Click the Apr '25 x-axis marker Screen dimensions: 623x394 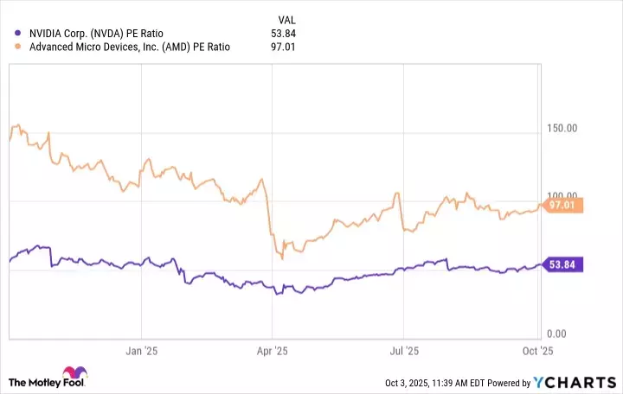pos(272,352)
